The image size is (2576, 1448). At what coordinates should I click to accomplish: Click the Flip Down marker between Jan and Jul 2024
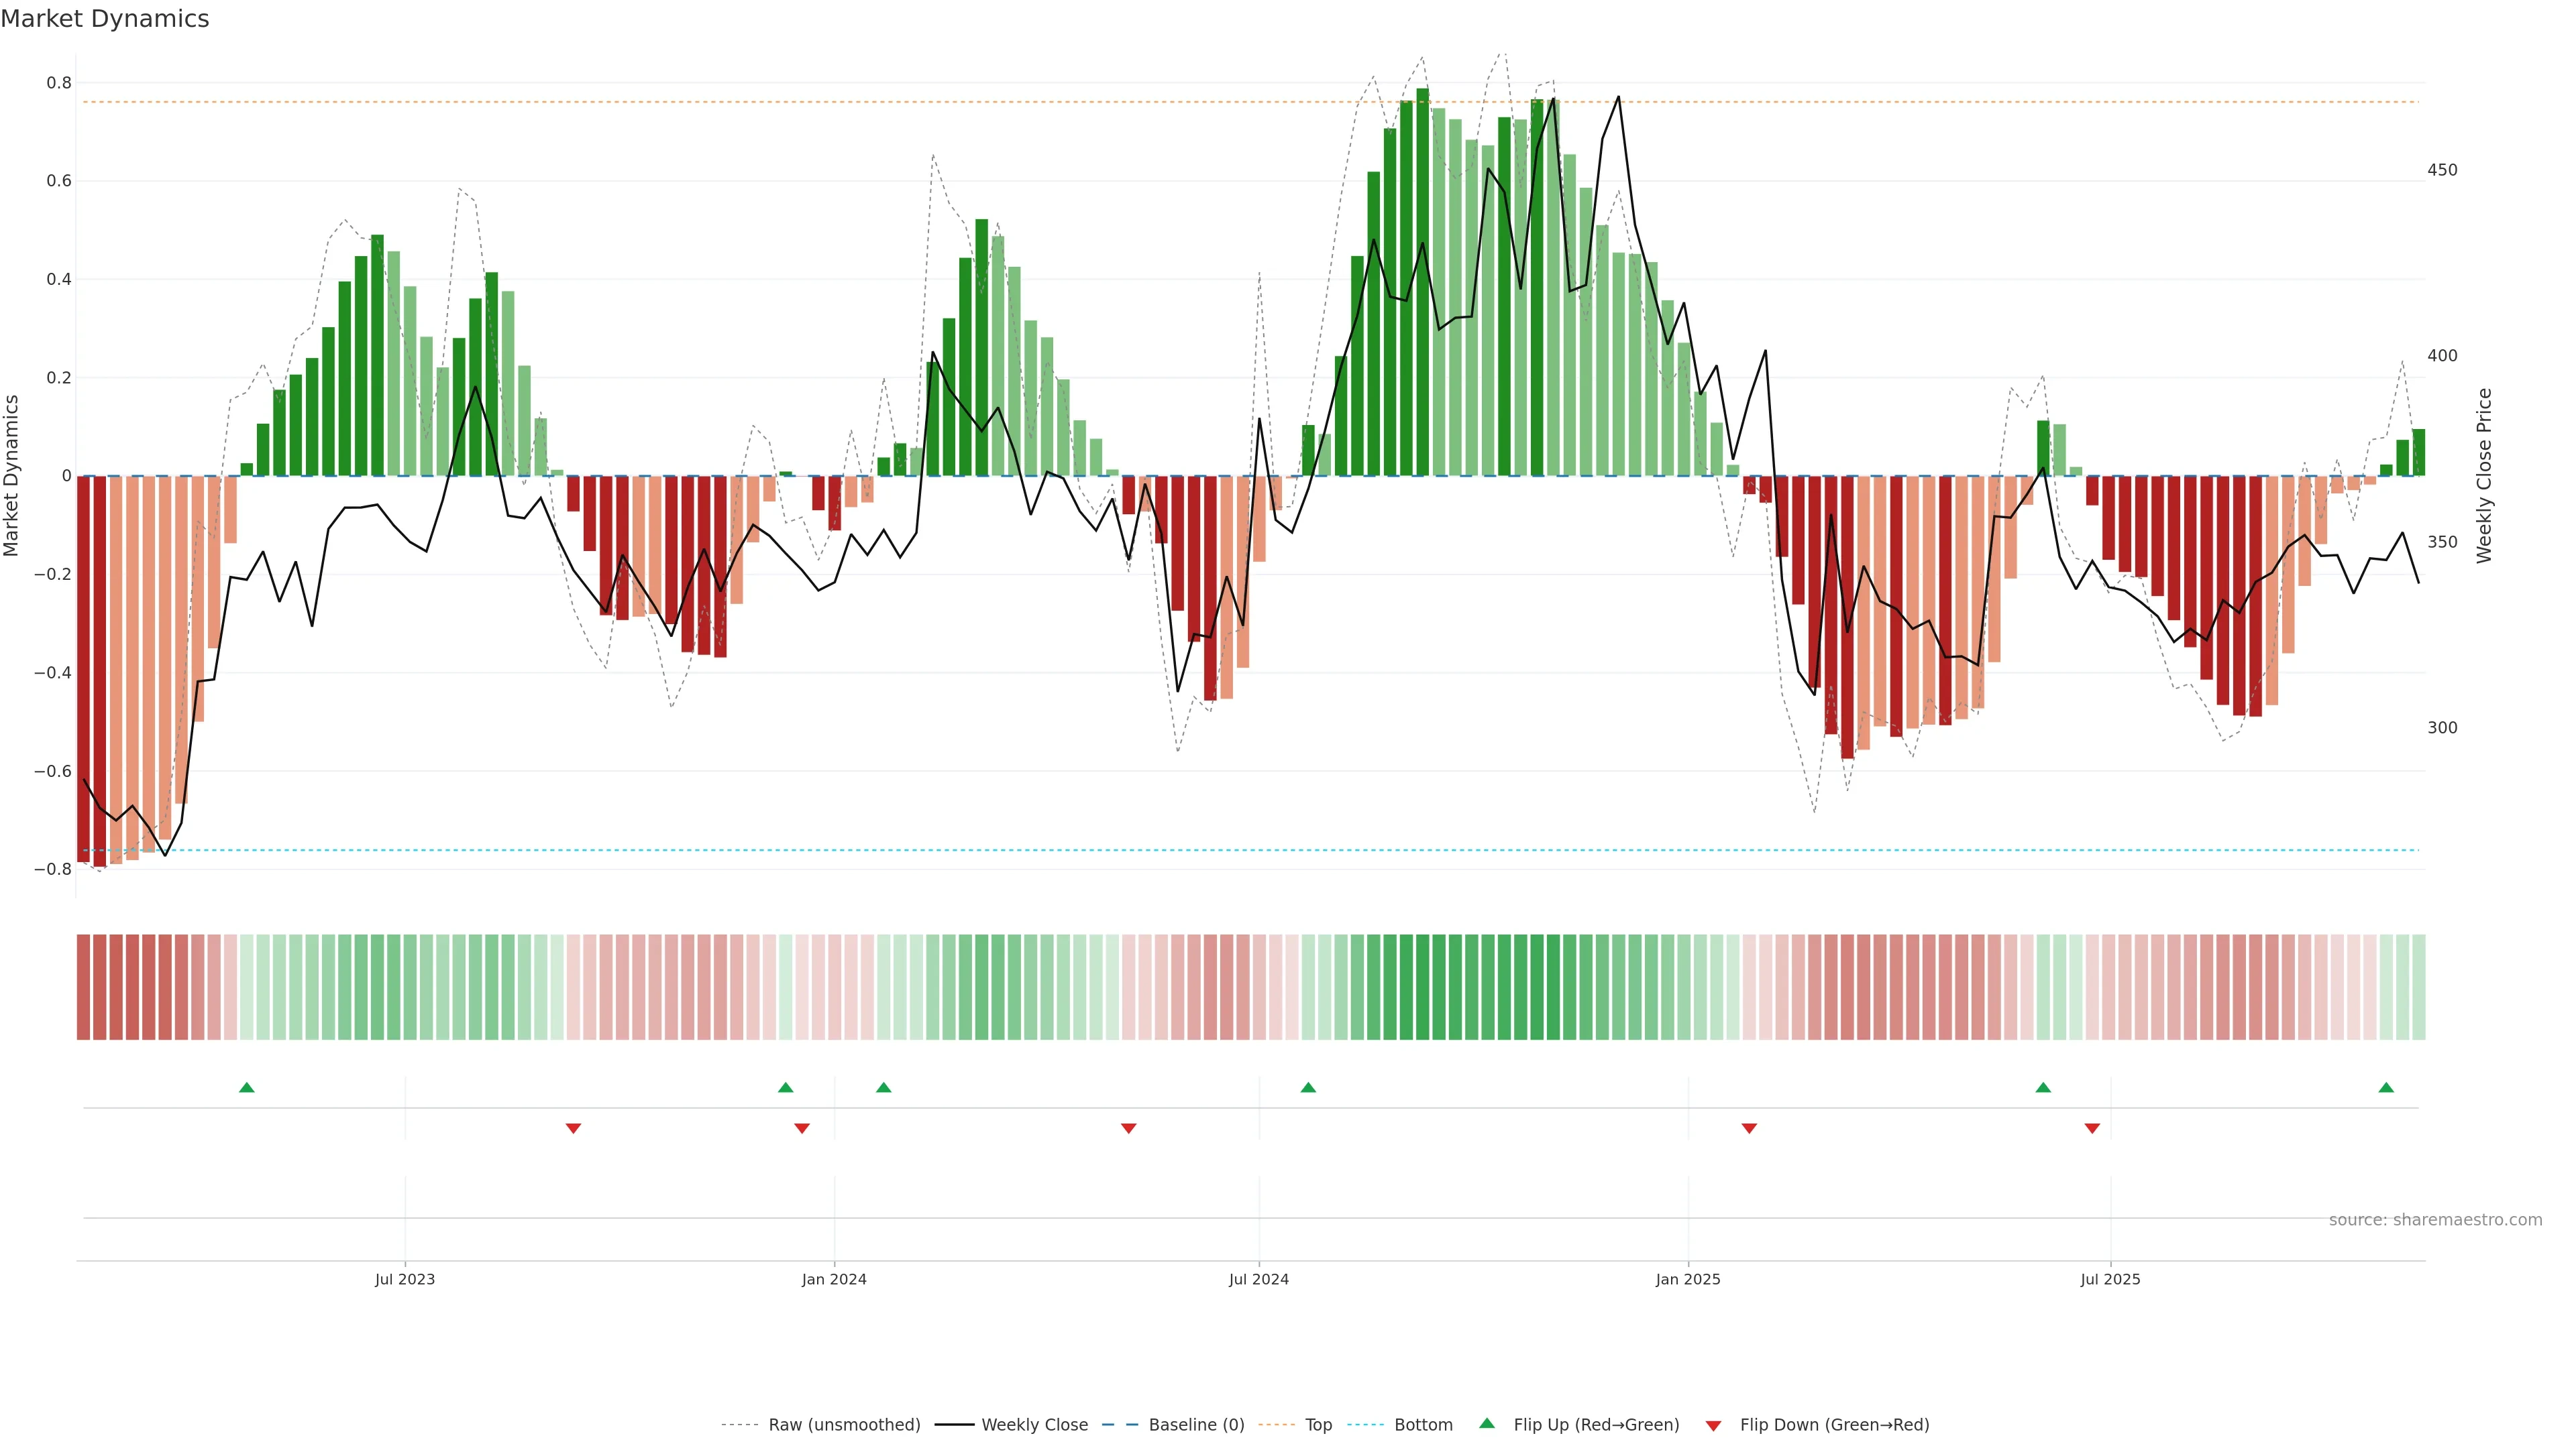coord(1129,1128)
